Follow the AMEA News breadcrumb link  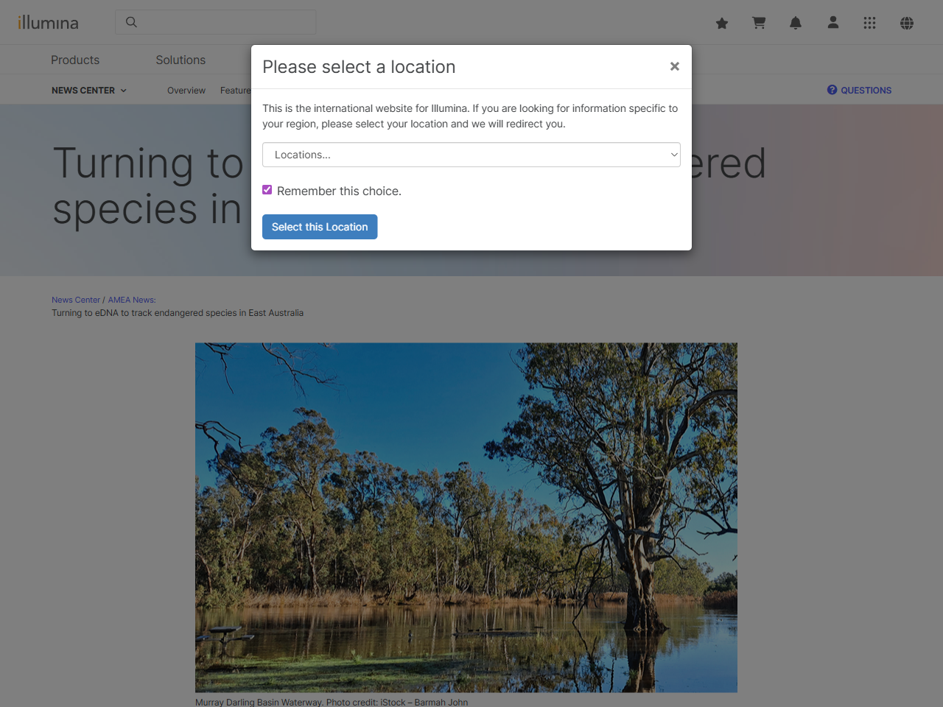pyautogui.click(x=131, y=300)
